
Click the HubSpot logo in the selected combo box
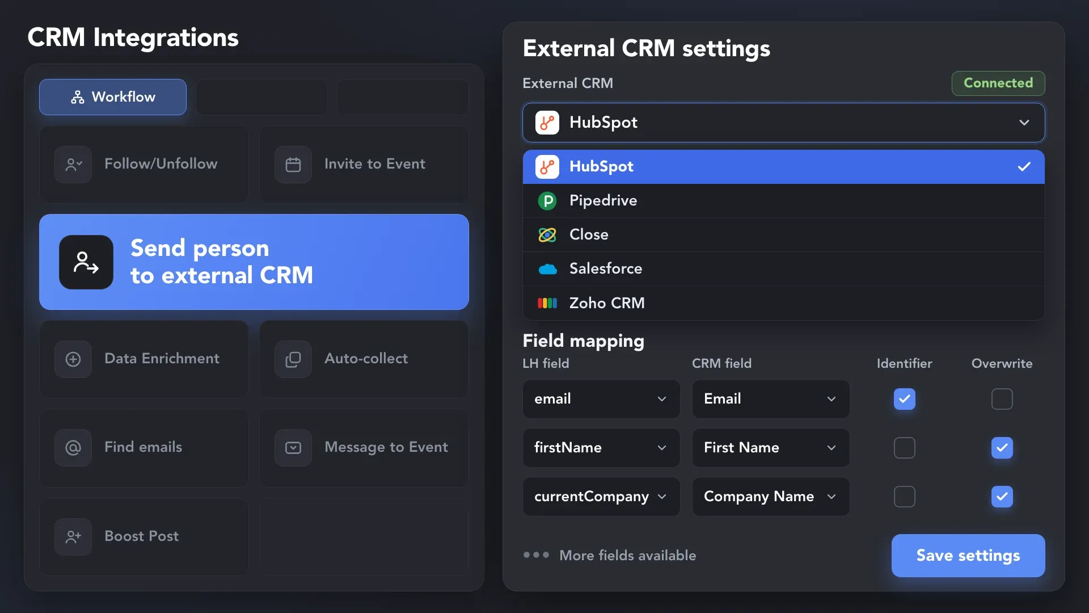(547, 123)
